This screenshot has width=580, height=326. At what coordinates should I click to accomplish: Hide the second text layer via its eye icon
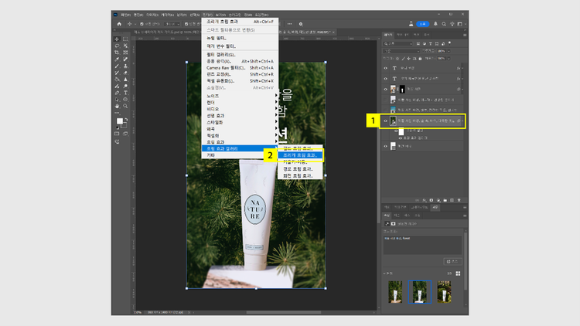coord(385,79)
